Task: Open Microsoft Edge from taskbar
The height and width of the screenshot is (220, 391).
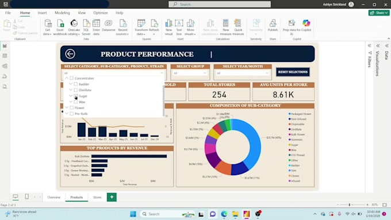Action: [224, 214]
